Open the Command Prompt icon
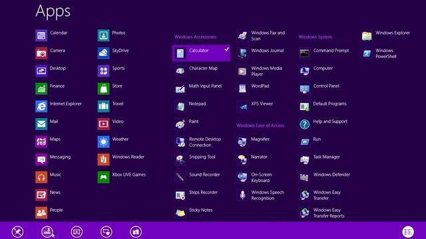 305,53
